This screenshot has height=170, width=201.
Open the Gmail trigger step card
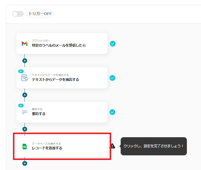(x=62, y=43)
